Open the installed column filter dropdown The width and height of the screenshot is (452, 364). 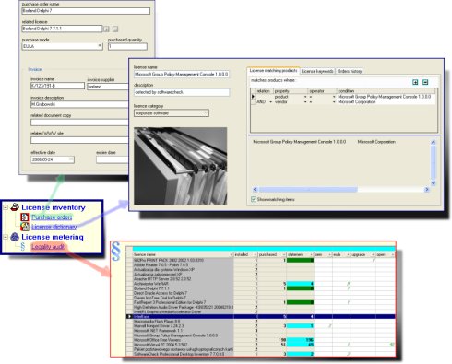255,255
